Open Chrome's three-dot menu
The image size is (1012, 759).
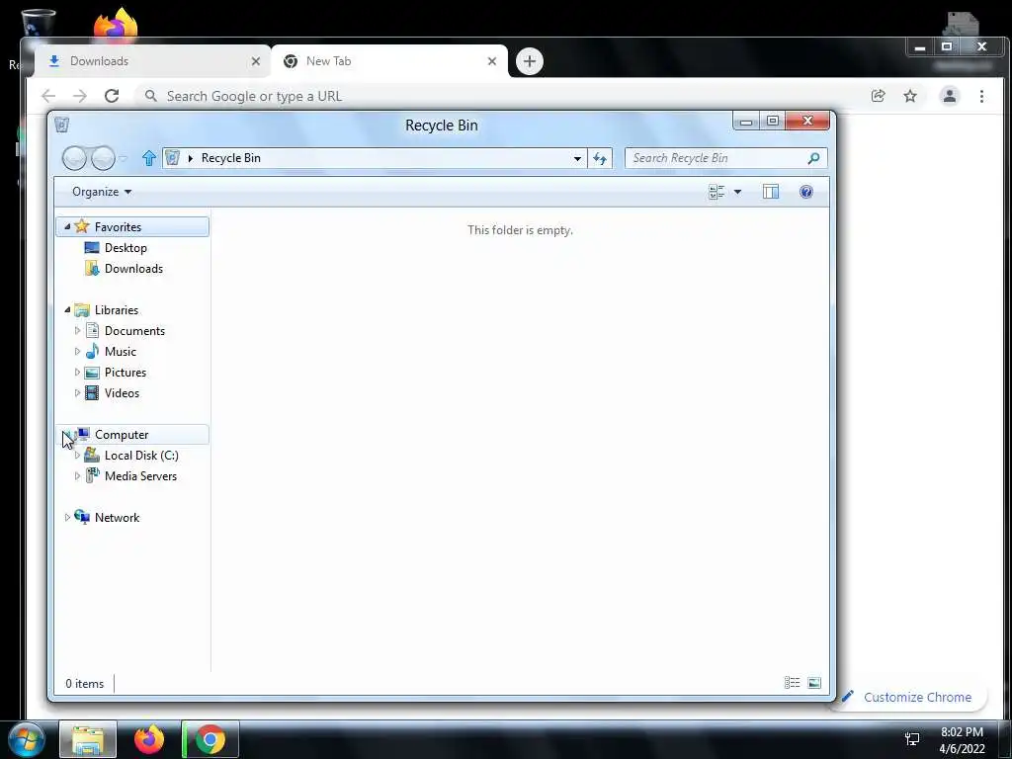click(x=981, y=96)
